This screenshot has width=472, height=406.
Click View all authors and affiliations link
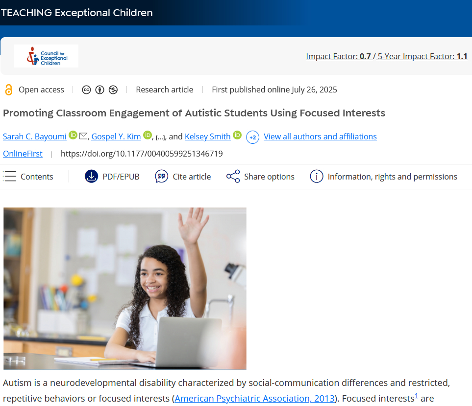click(x=320, y=136)
